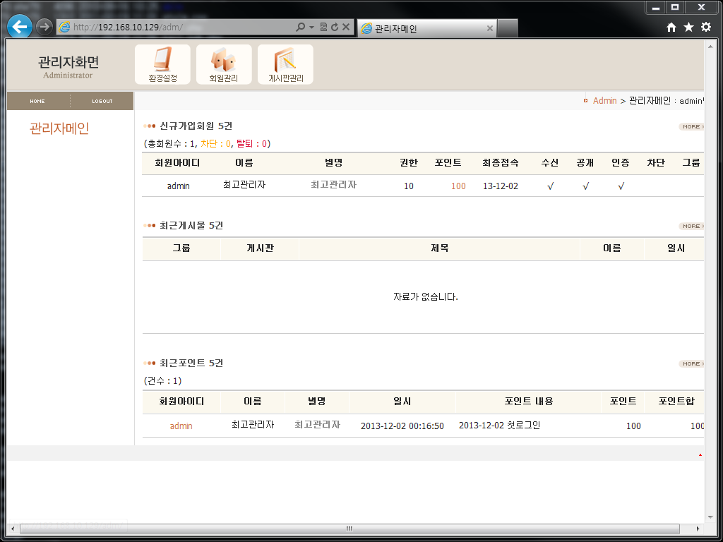Viewport: 723px width, 542px height.
Task: Click the browser forward arrow
Action: [44, 27]
